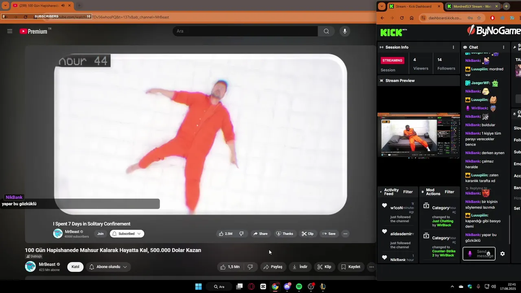Image resolution: width=521 pixels, height=293 pixels.
Task: Click the Dublajlı badge under the title
Action: coord(34,256)
